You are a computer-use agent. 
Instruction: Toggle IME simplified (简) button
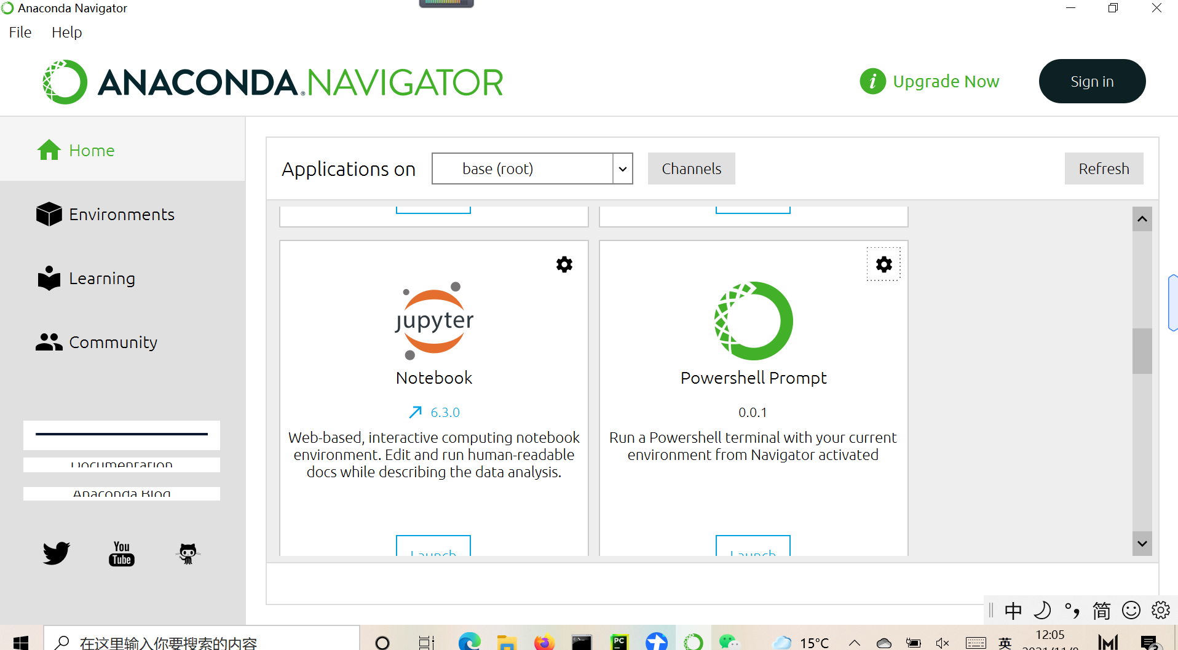pos(1102,611)
